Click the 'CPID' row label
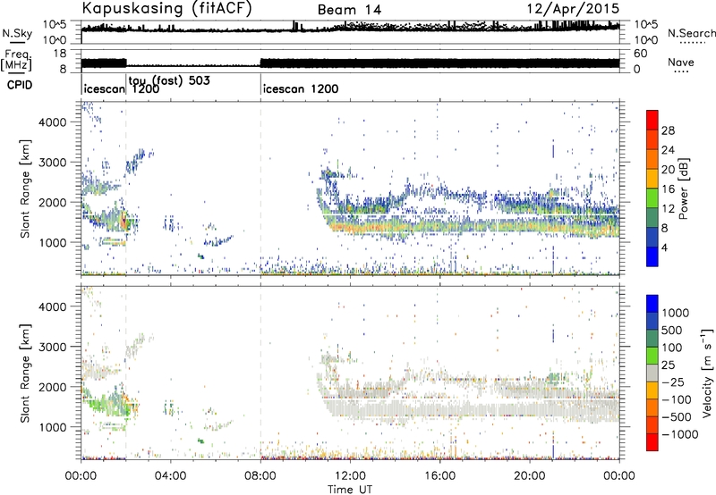The height and width of the screenshot is (495, 716). tap(20, 85)
